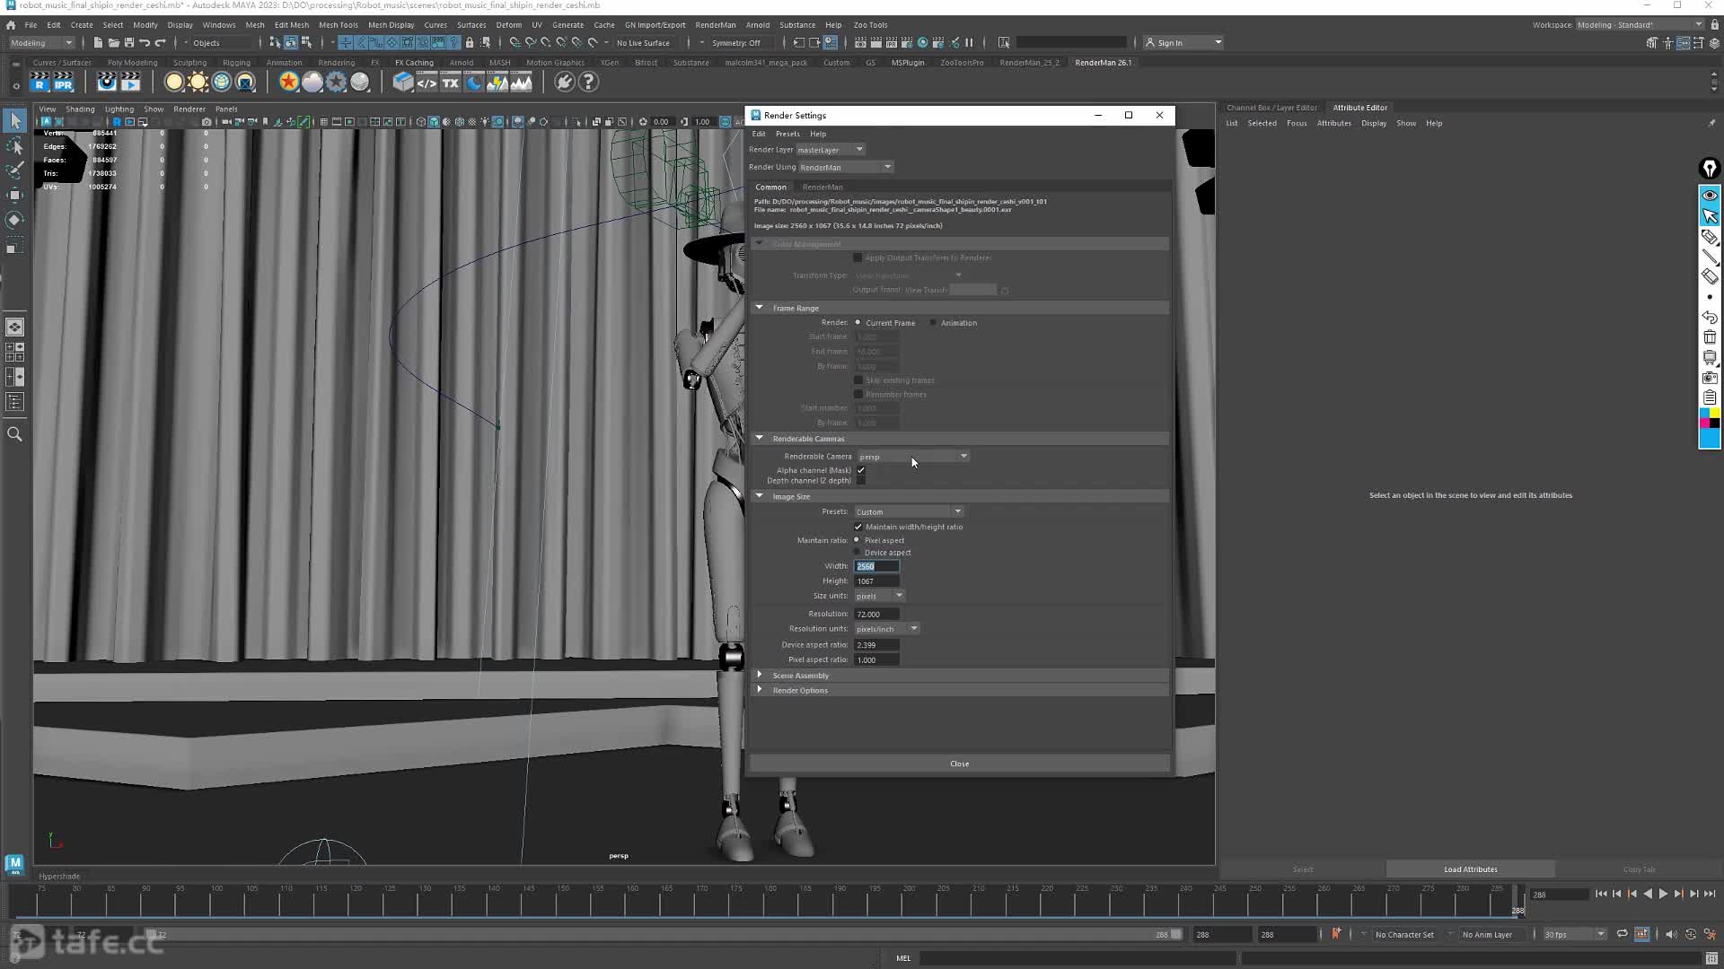This screenshot has width=1724, height=969.
Task: Open animation preferences running figure icon
Action: point(1710,934)
